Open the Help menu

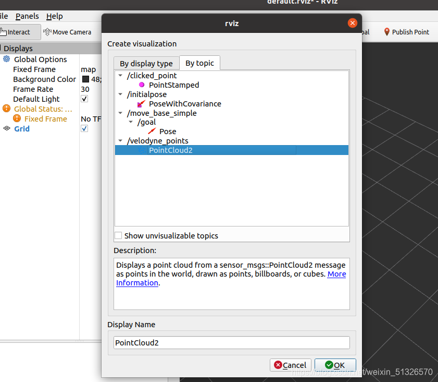55,16
